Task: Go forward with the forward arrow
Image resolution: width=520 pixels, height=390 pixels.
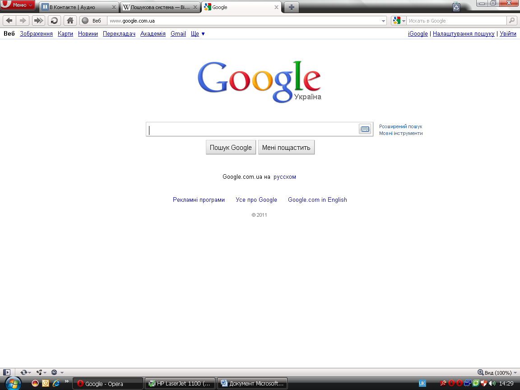Action: click(x=23, y=21)
